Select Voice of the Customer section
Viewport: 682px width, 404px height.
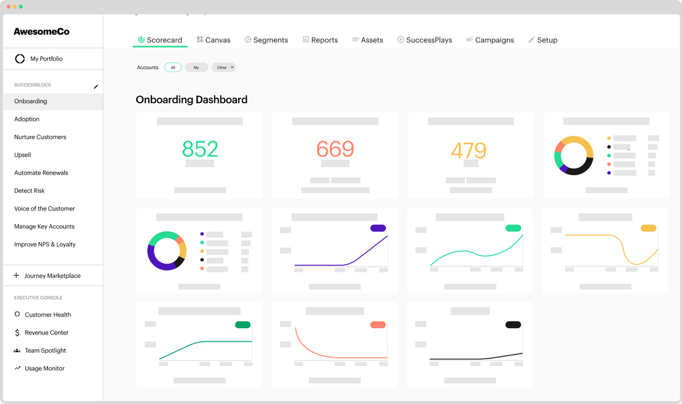44,208
